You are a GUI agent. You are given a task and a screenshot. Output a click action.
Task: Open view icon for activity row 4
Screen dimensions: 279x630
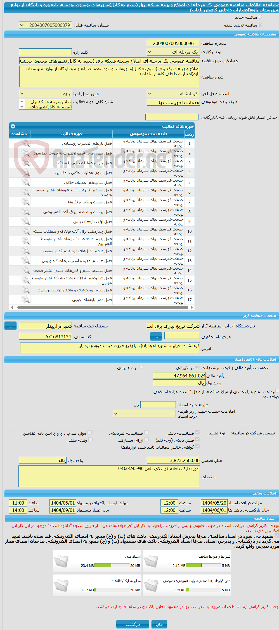pyautogui.click(x=25, y=173)
